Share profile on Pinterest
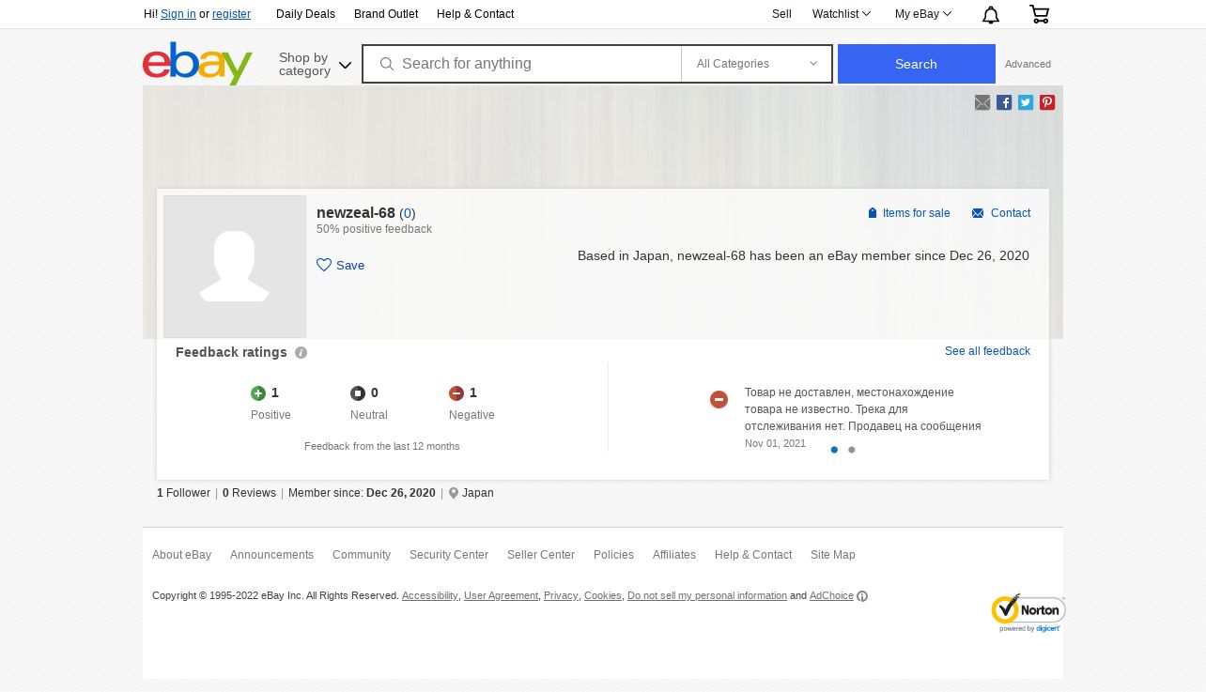Screen dimensions: 1206x692 tap(1047, 102)
